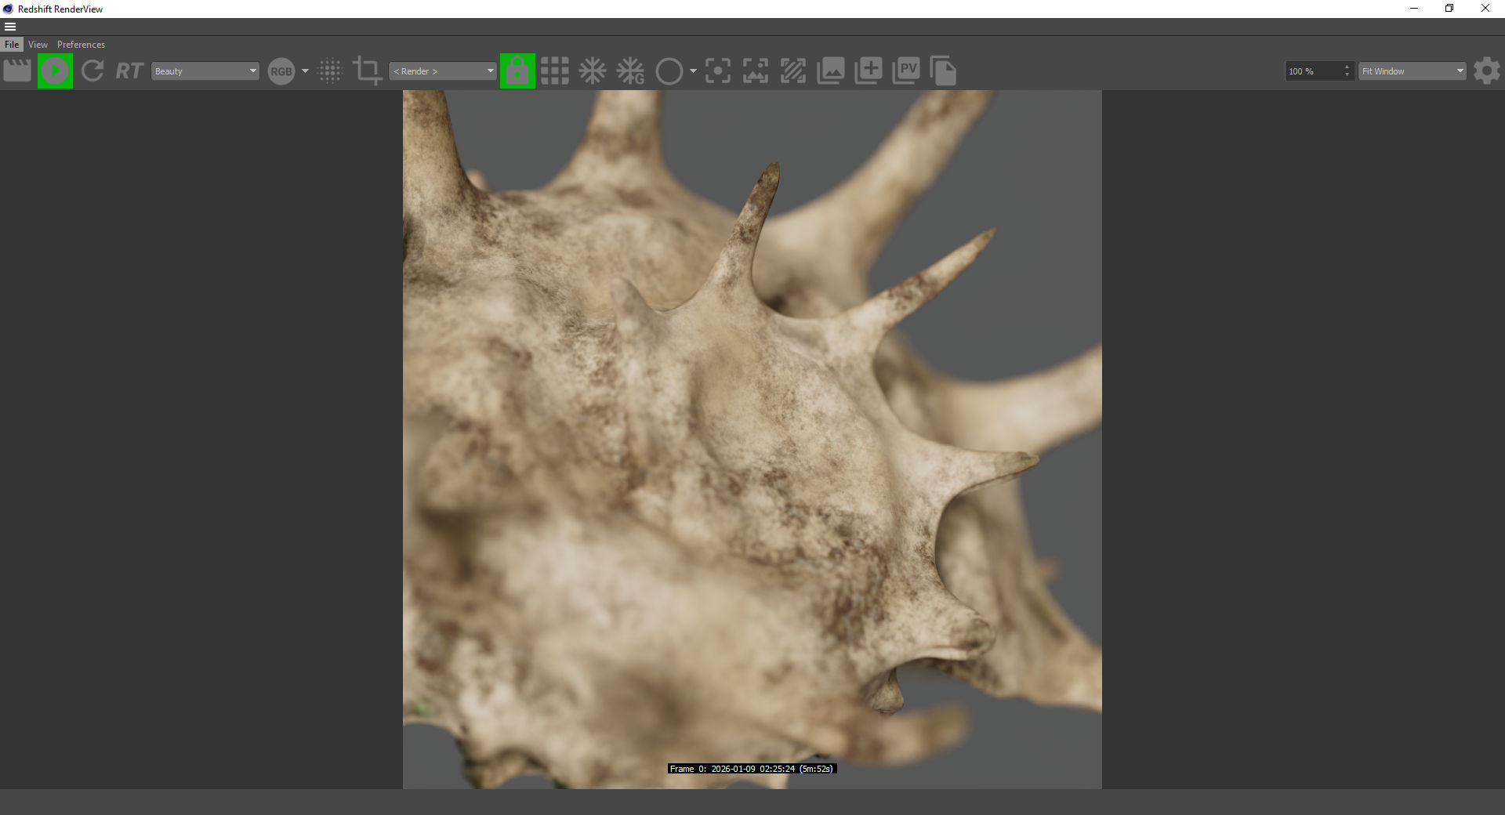Click the refresh render icon
This screenshot has width=1505, height=815.
[x=92, y=71]
